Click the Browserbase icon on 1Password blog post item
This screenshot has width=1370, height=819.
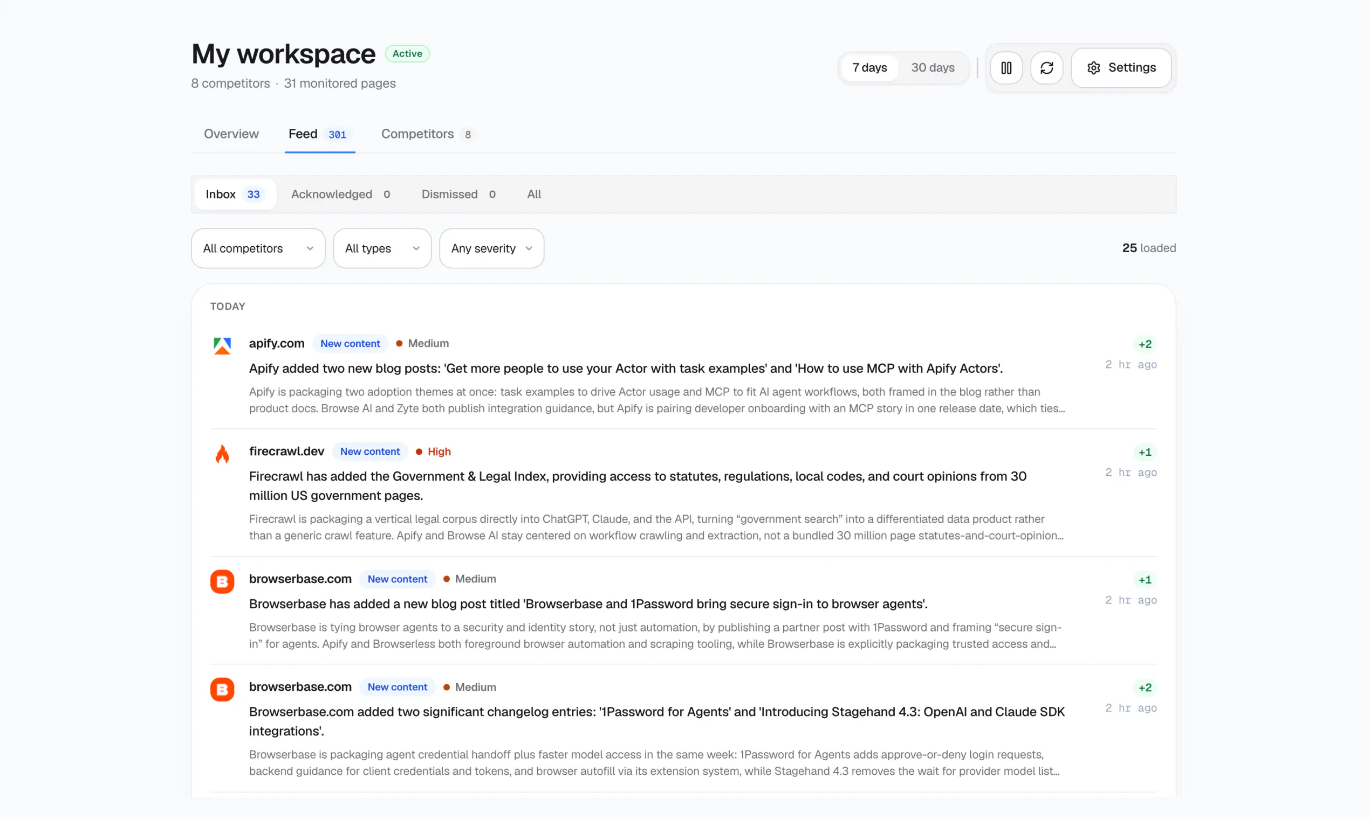click(x=222, y=581)
